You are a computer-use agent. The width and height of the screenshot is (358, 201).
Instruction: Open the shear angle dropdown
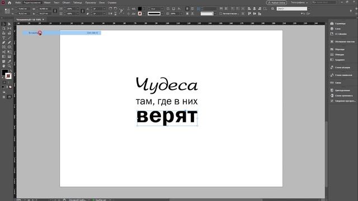tap(105, 13)
